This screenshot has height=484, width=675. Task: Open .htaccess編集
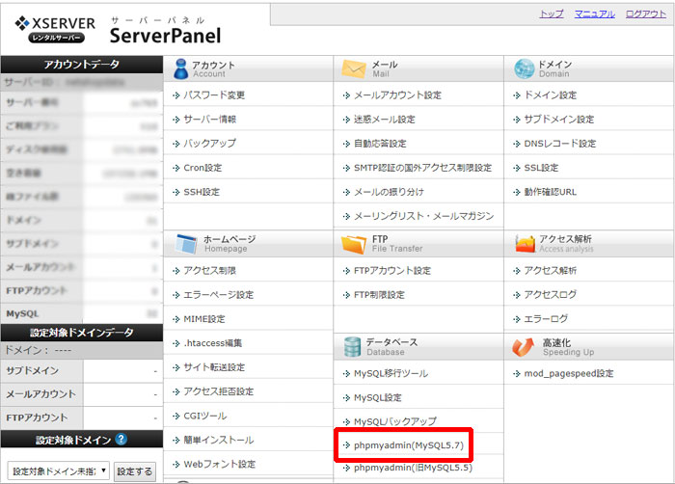click(213, 343)
